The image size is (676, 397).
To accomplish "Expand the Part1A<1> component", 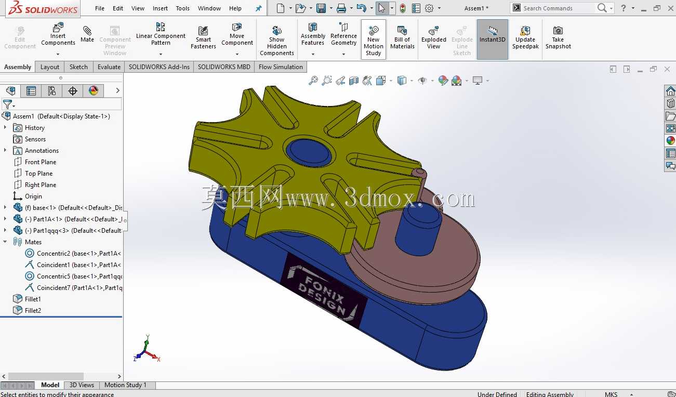I will click(x=5, y=219).
